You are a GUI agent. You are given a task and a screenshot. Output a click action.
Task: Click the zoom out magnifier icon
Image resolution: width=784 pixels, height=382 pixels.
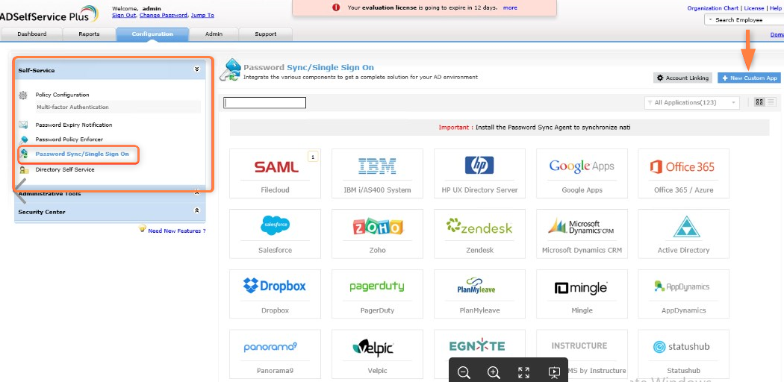pos(464,372)
